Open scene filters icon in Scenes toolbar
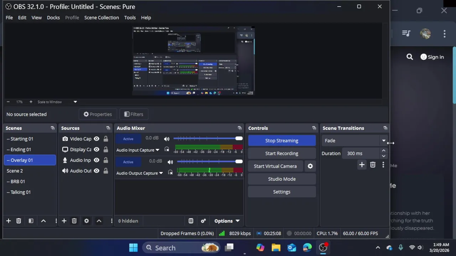456x256 pixels. click(31, 221)
